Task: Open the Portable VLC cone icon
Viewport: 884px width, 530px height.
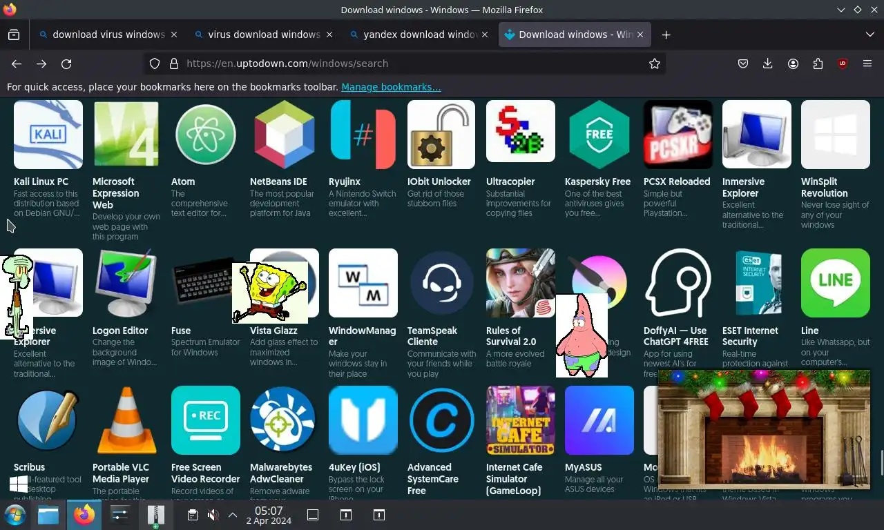Action: [127, 420]
